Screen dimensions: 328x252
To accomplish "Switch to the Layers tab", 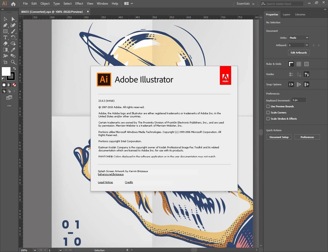I will tap(286, 15).
